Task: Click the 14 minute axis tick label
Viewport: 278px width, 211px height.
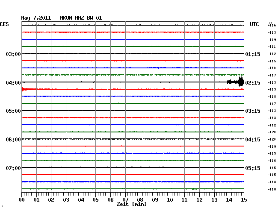Action: click(x=229, y=200)
